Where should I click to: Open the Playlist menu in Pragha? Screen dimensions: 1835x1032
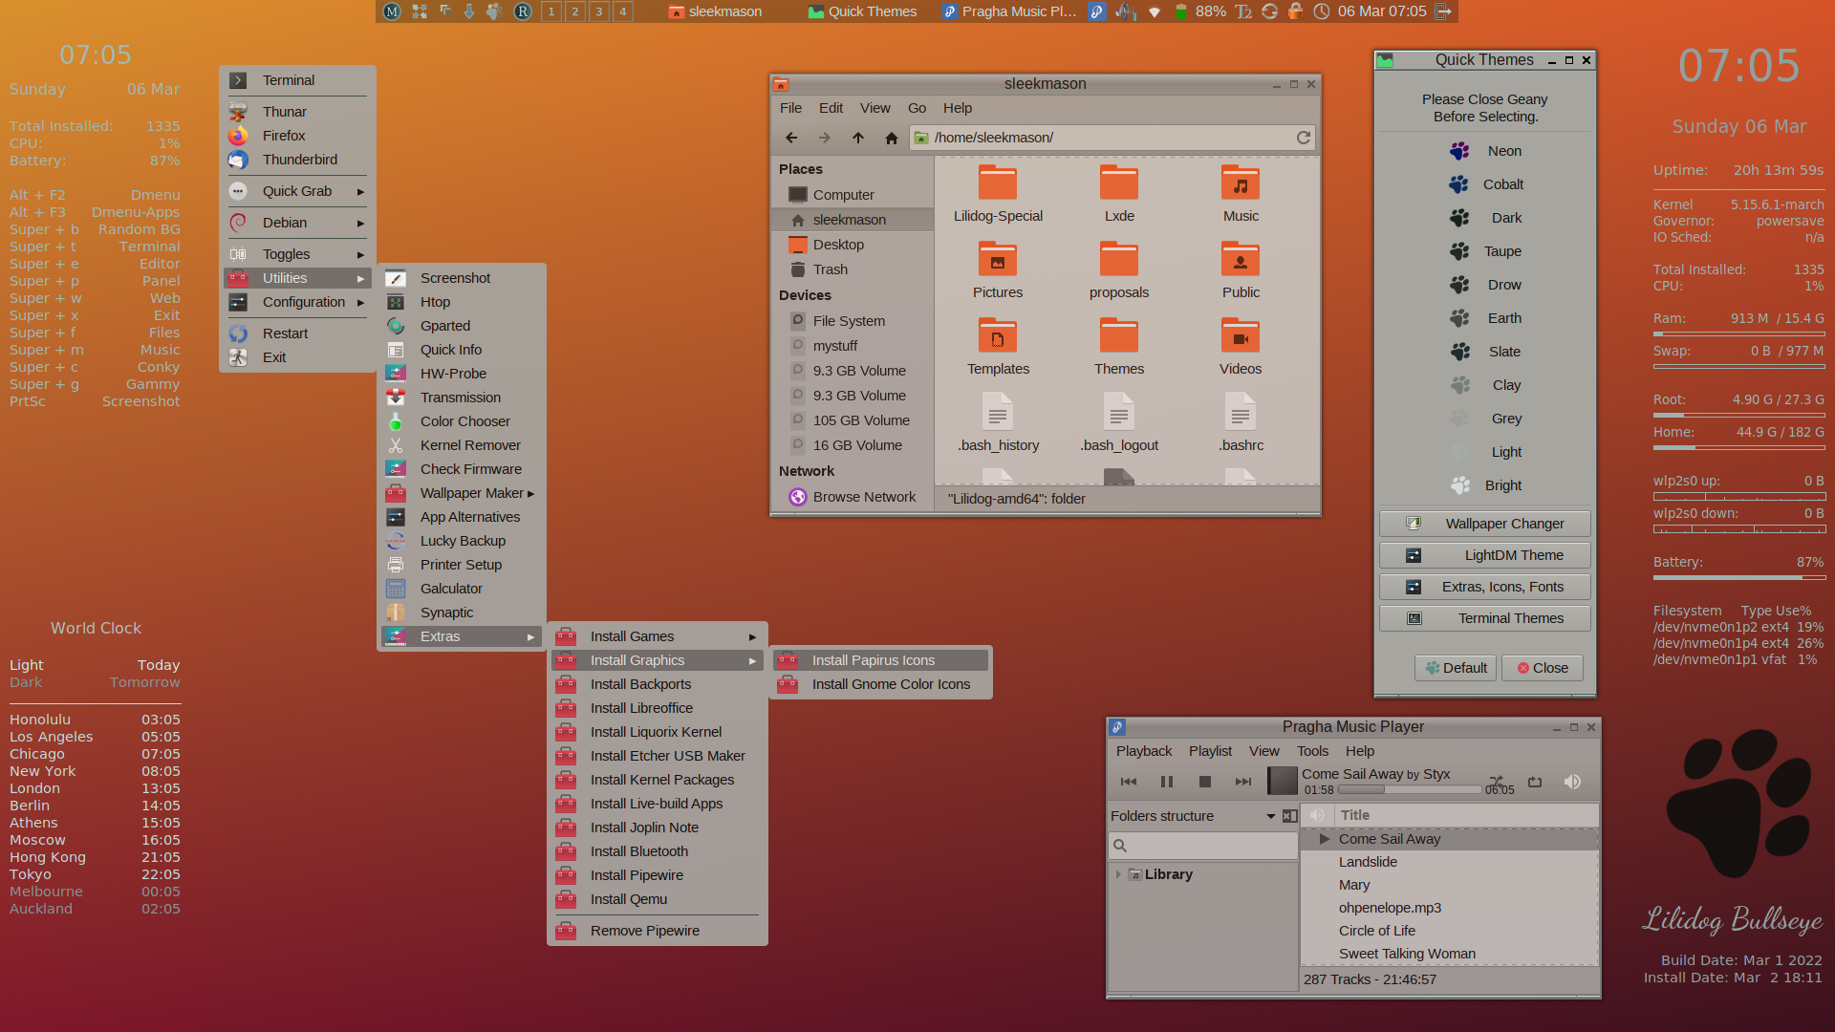pos(1209,751)
